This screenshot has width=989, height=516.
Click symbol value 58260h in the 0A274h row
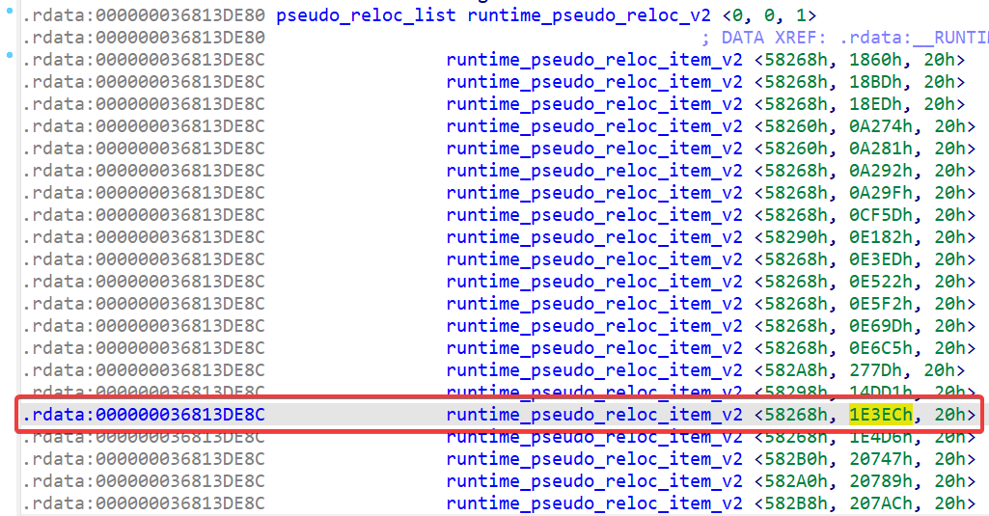[x=795, y=126]
